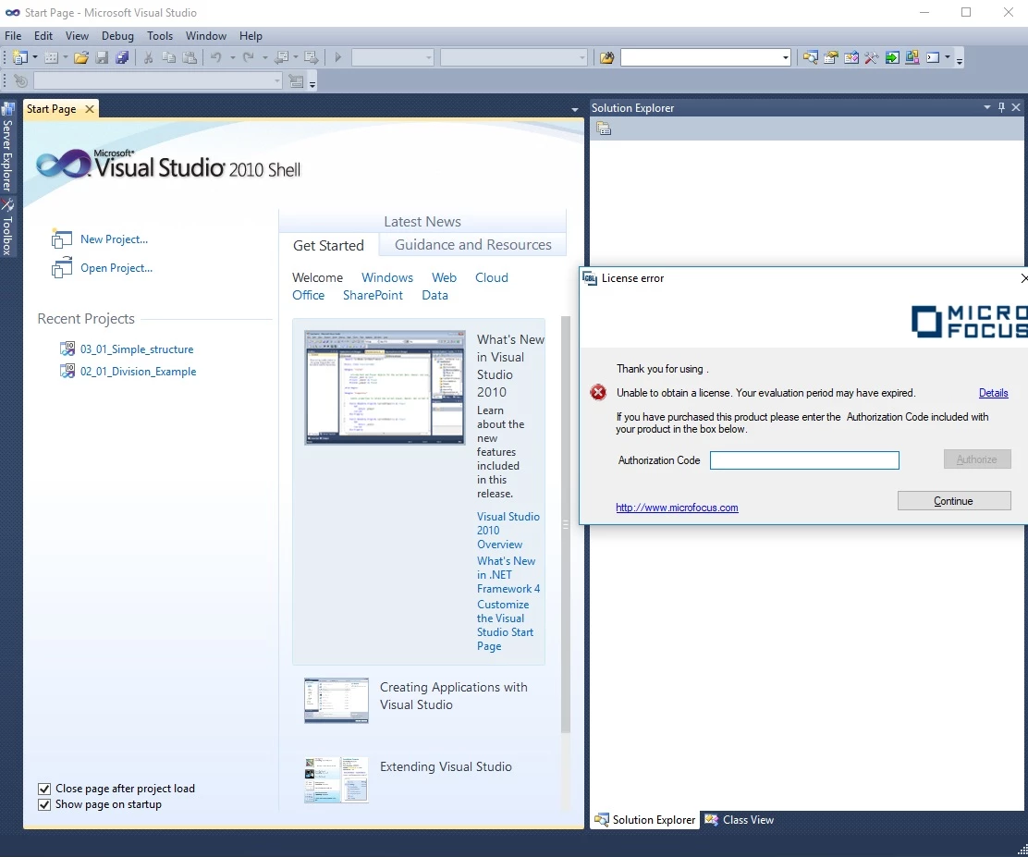Open the File menu
This screenshot has width=1028, height=857.
[13, 35]
